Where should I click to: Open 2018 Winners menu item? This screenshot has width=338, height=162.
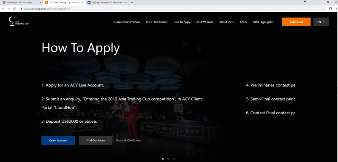[205, 22]
